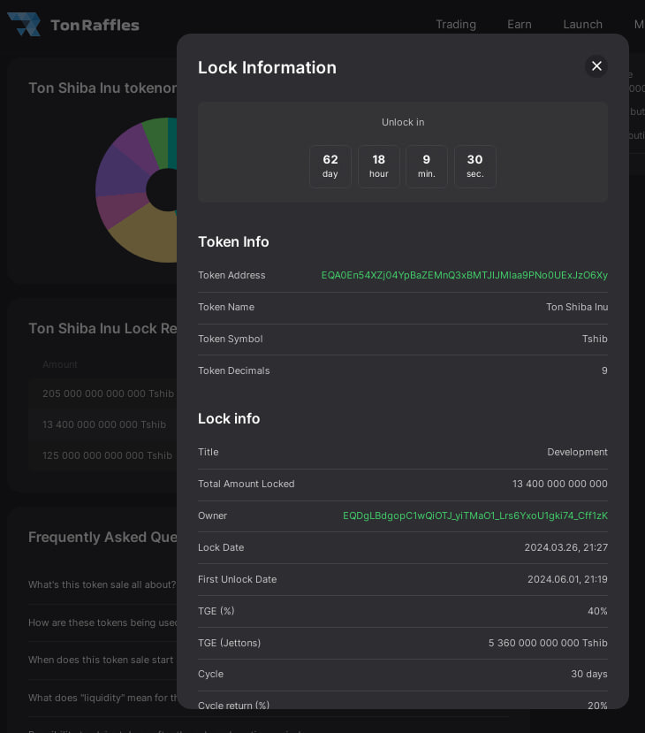The width and height of the screenshot is (645, 733).
Task: Click the 'Ton Shiba Inu' token name value
Action: pos(577,307)
